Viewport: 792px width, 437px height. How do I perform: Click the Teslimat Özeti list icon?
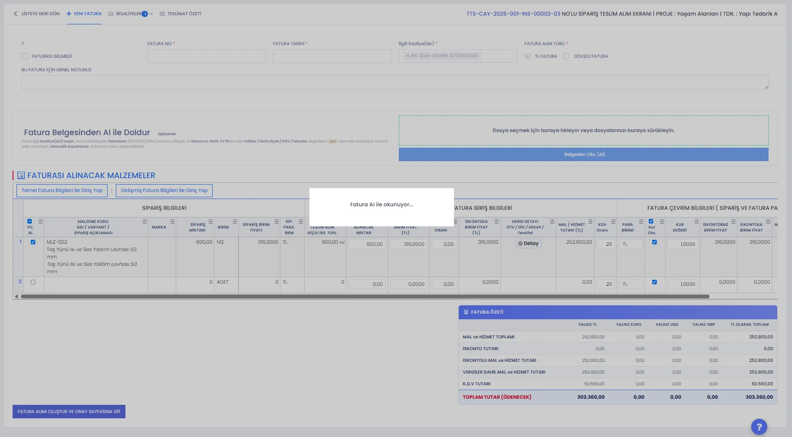pos(162,14)
